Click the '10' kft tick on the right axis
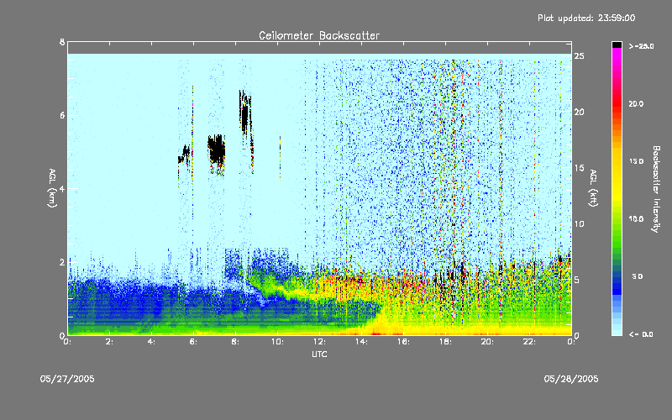The height and width of the screenshot is (420, 672). click(x=579, y=223)
